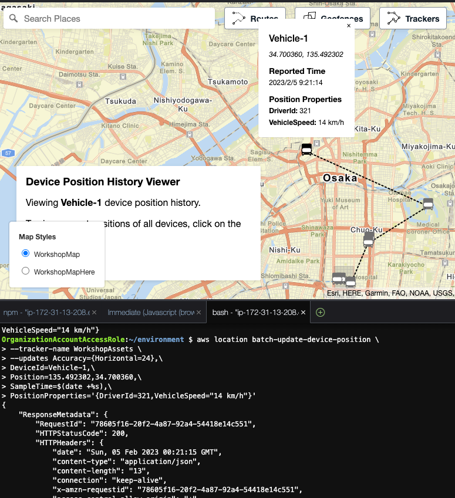Close the npm terminal tab

pyautogui.click(x=95, y=313)
